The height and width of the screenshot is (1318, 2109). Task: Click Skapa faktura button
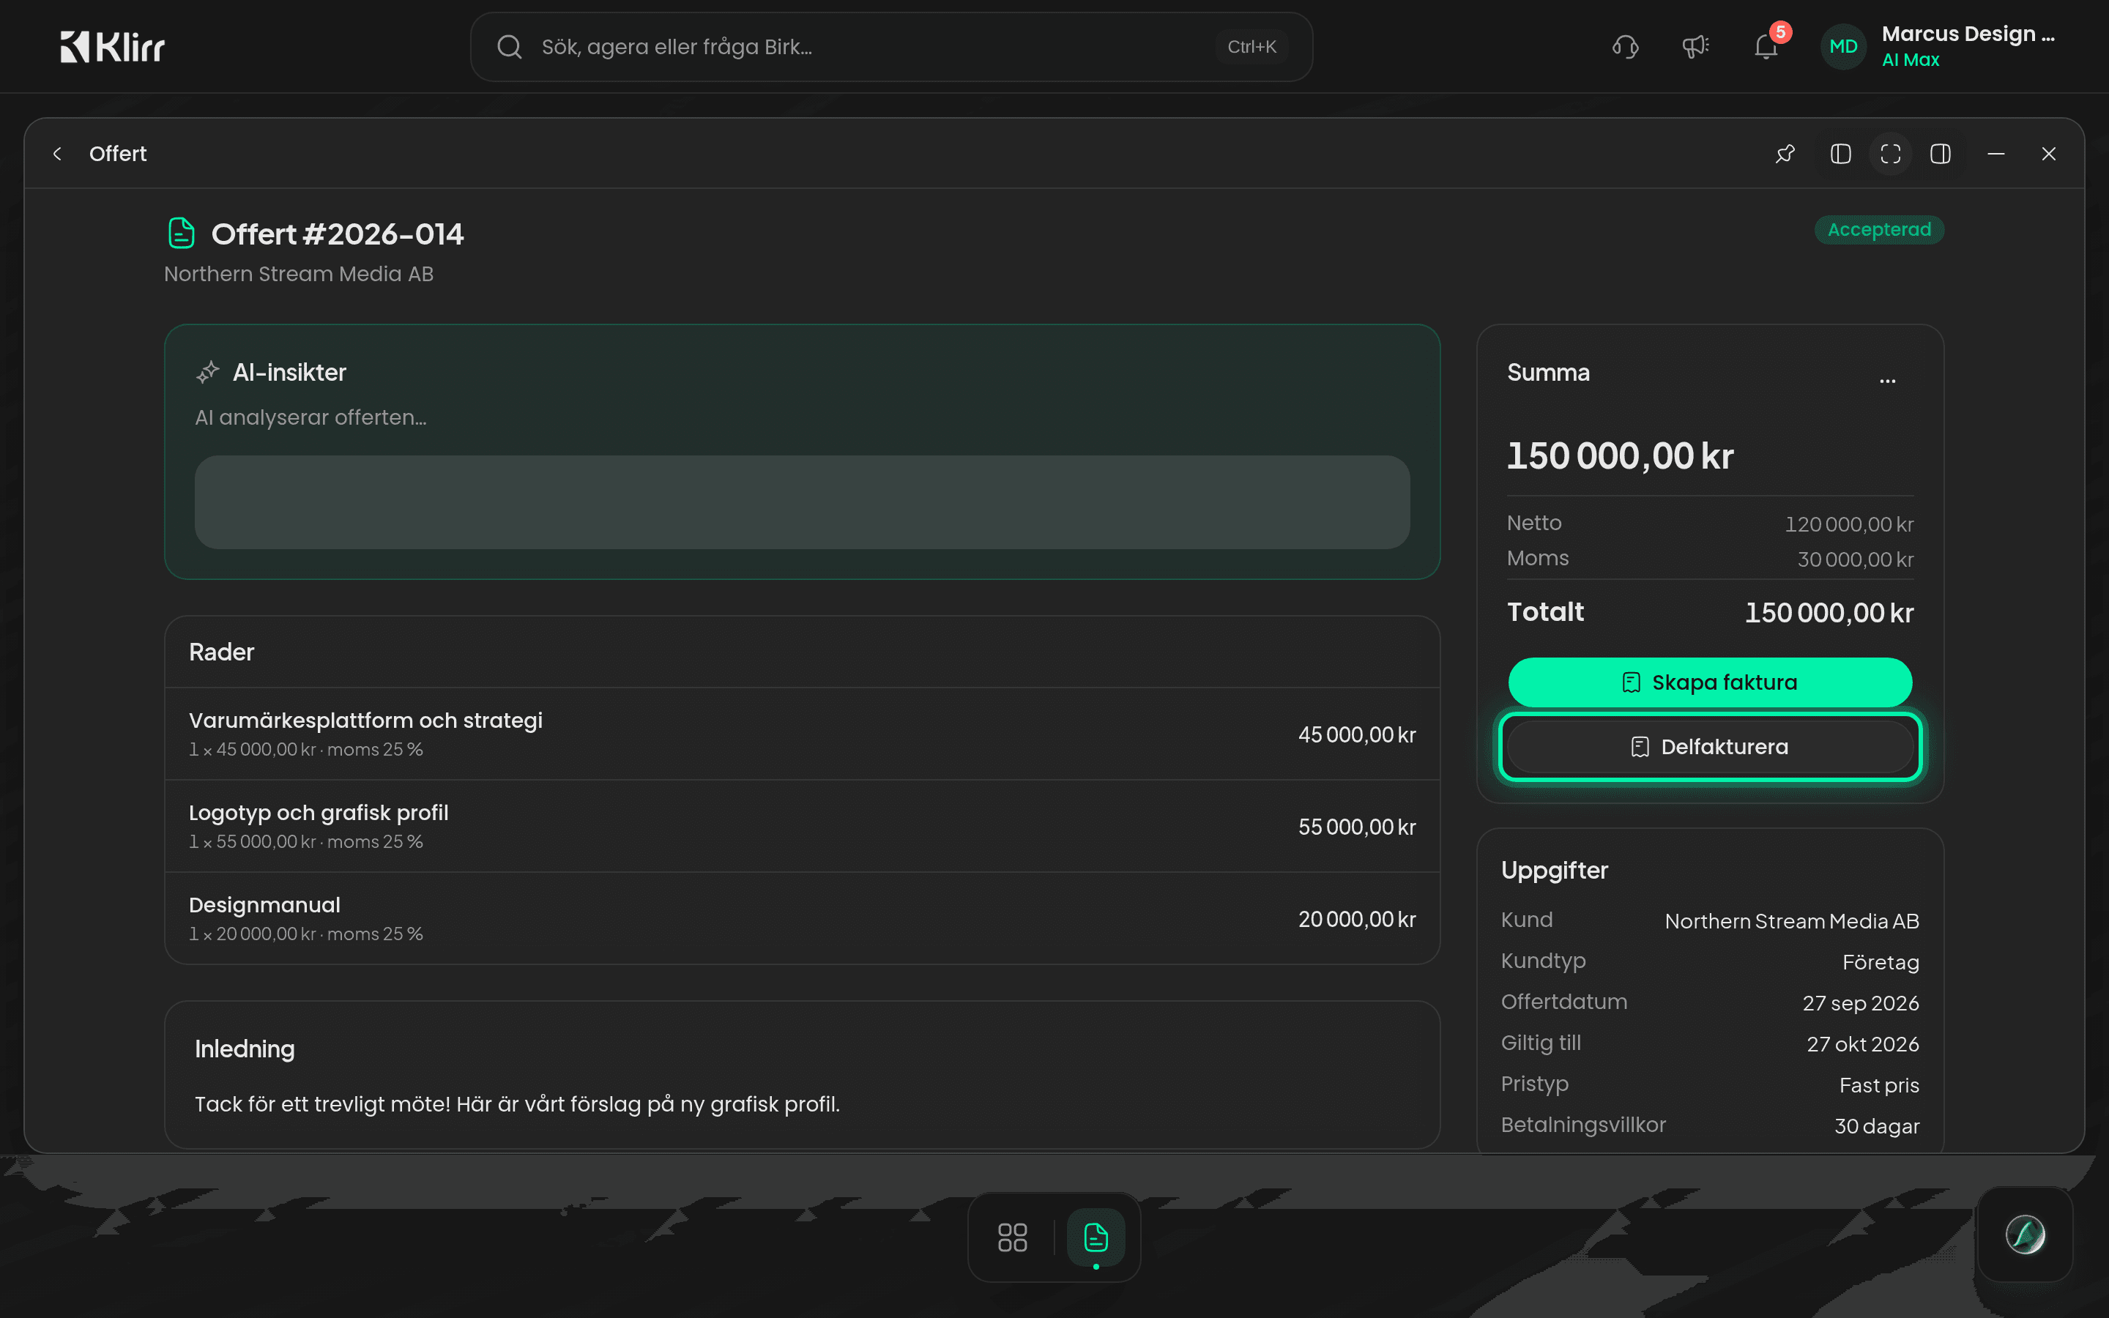tap(1710, 682)
